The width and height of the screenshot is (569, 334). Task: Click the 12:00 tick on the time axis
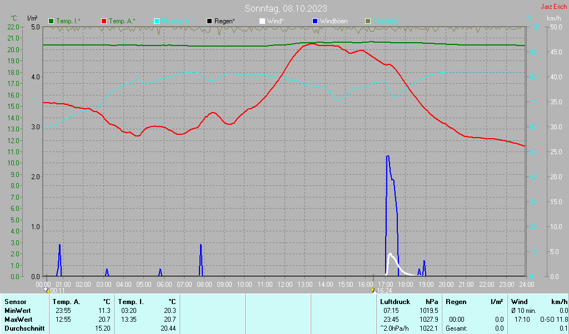coord(284,285)
